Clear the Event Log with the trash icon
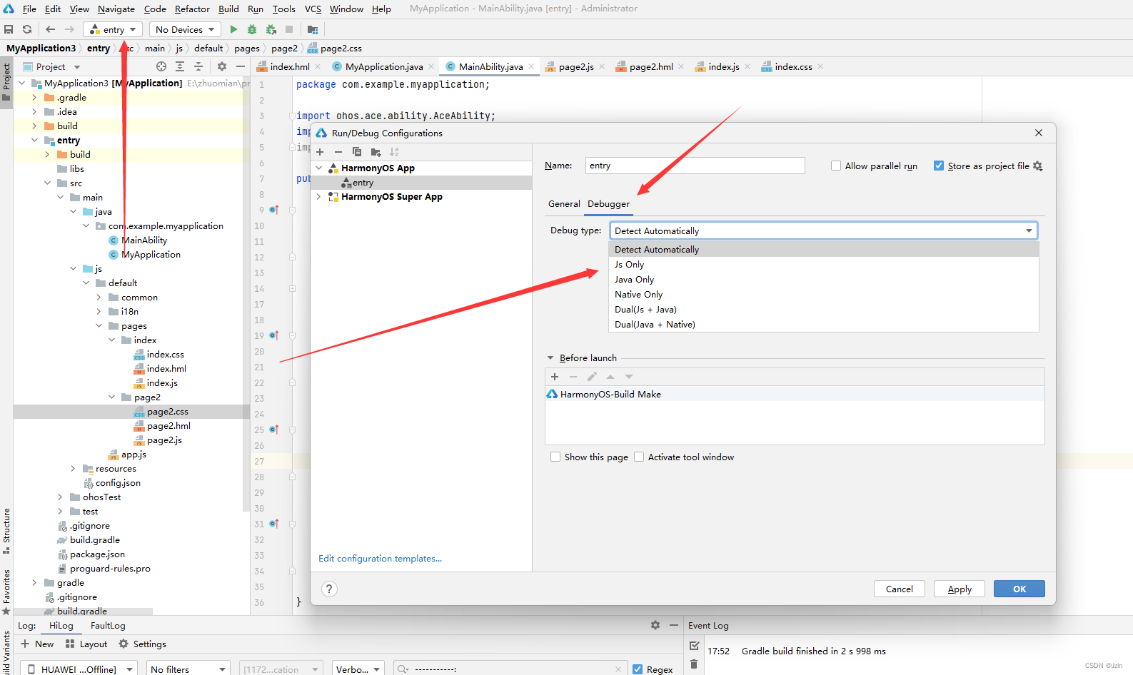 tap(694, 664)
